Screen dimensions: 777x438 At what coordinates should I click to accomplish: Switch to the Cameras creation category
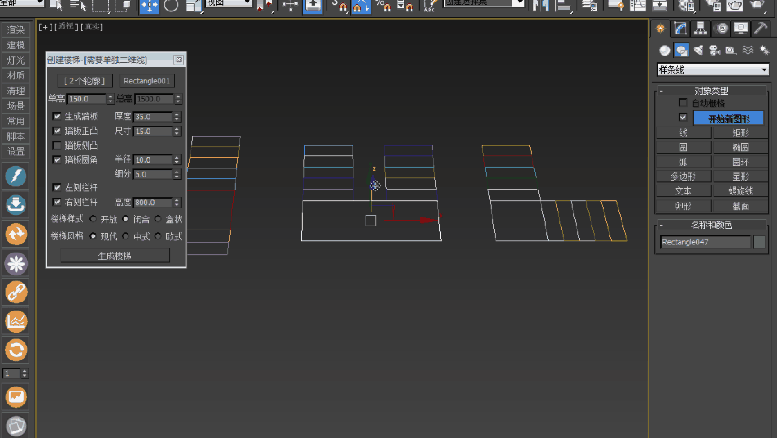click(713, 51)
